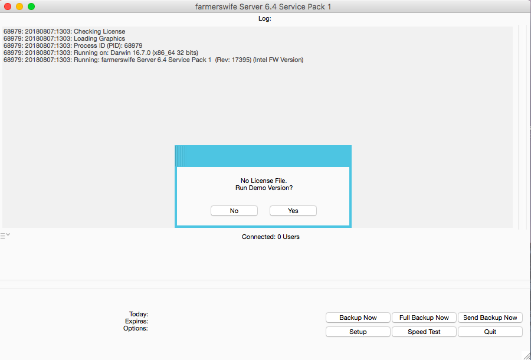The height and width of the screenshot is (360, 531).
Task: Click Yes to run demo version
Action: pos(293,211)
